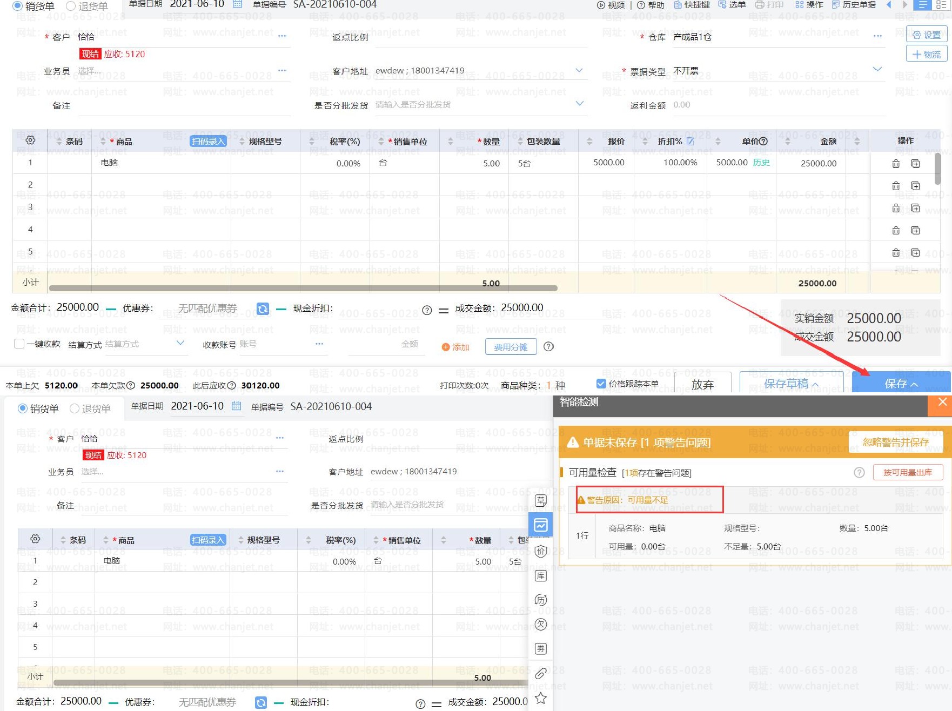Enable the 一键收款 checkbox
This screenshot has width=952, height=711.
[x=19, y=344]
